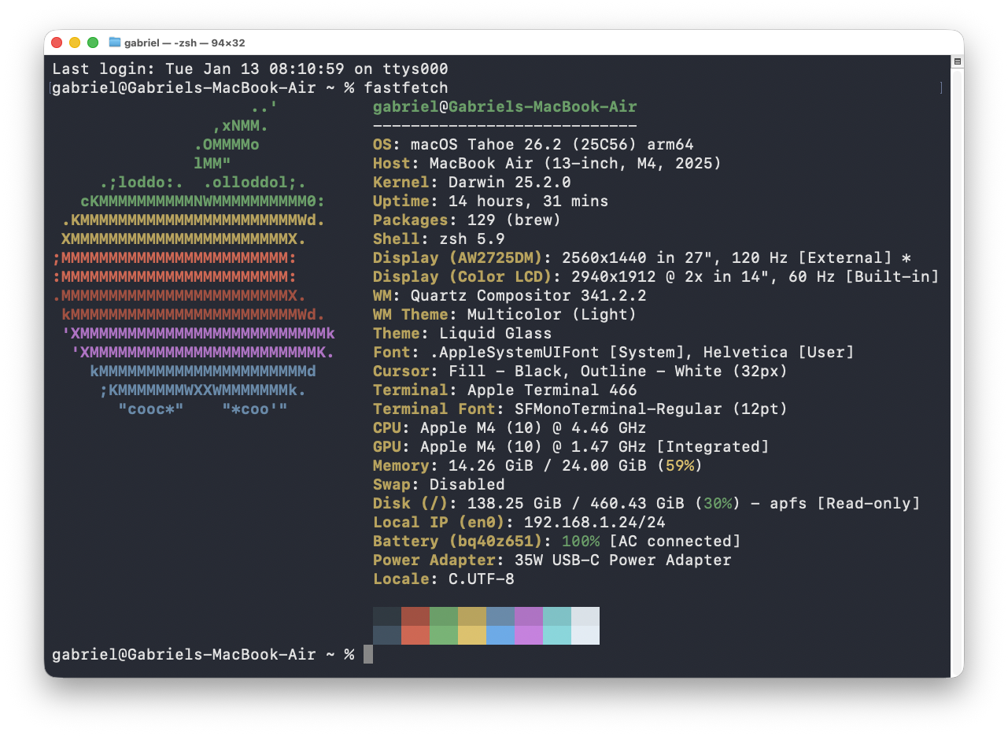The image size is (1008, 736).
Task: Click the 'Liquid Glass' theme value
Action: 496,334
